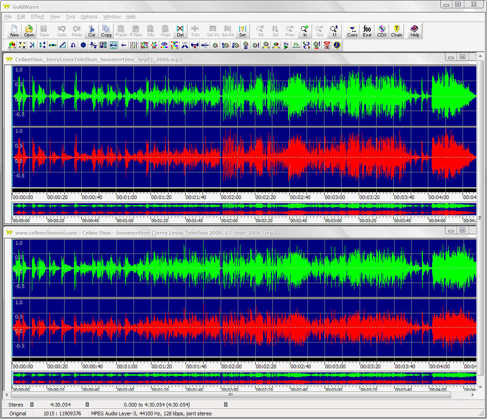
Task: Click the Hz playback rate icon with green arrow
Action: (x=286, y=45)
